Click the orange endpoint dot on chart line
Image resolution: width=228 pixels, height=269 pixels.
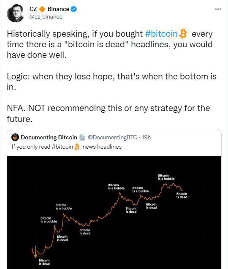(182, 190)
